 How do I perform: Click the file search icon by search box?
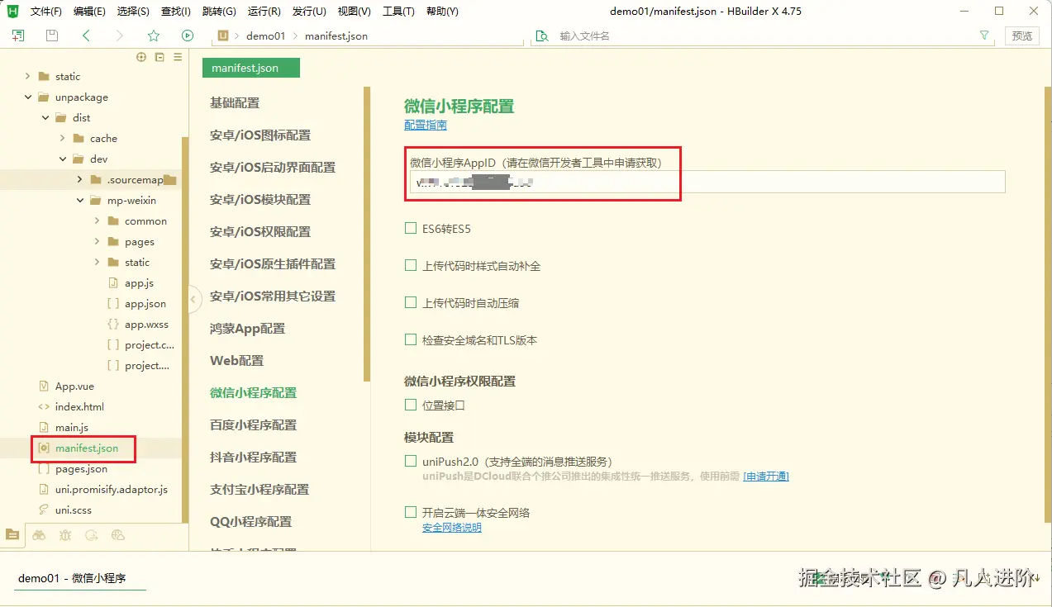[x=542, y=36]
